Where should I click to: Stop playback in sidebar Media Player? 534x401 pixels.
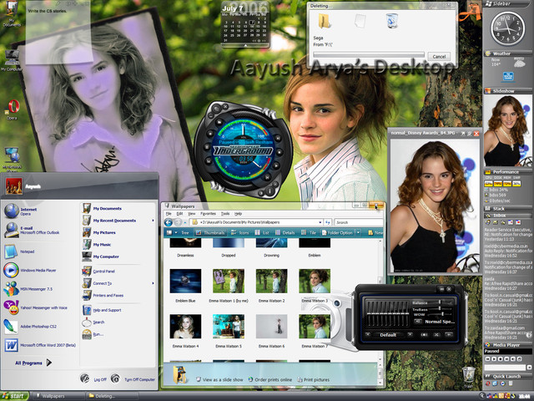click(500, 359)
